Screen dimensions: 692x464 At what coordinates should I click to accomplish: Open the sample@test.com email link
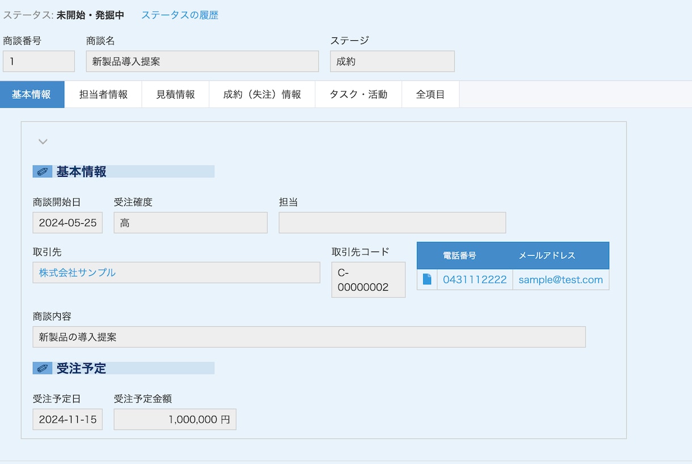560,280
